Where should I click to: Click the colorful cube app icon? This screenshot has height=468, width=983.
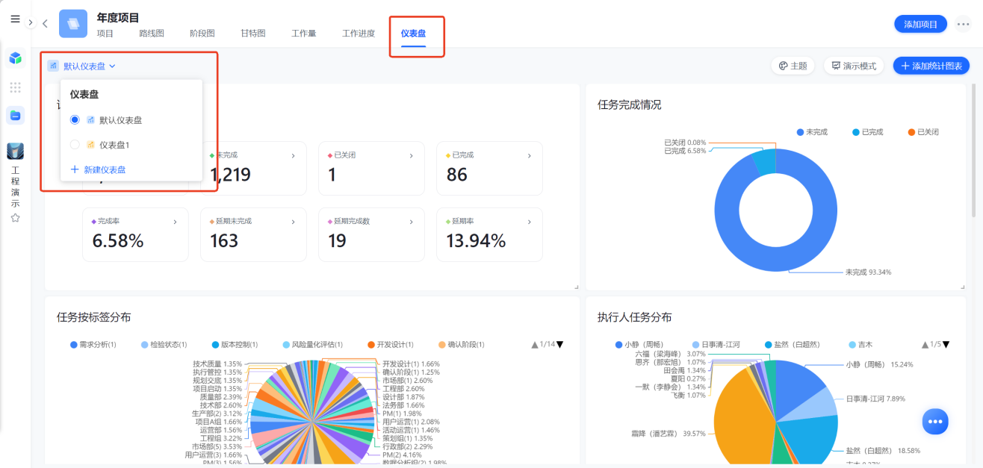pos(15,57)
